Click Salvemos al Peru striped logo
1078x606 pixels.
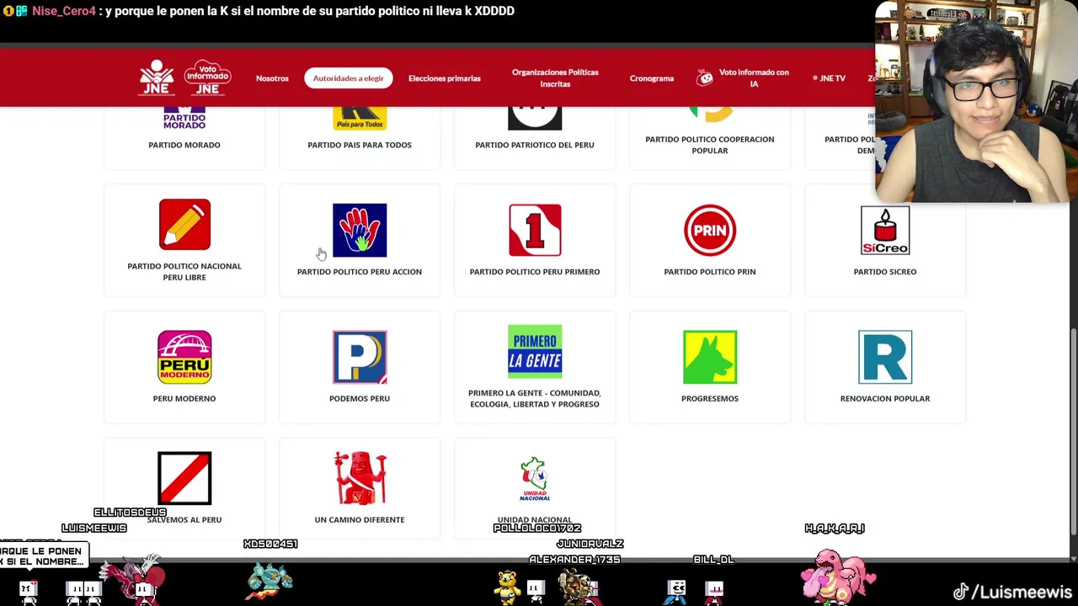pos(184,478)
